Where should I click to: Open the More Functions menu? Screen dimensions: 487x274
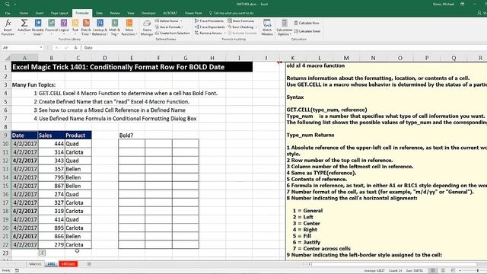[129, 27]
